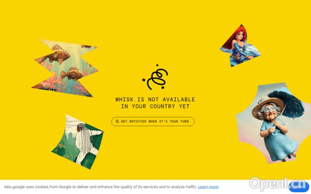Open the red-haired woman illustration
Image resolution: width=311 pixels, height=194 pixels.
pos(240,46)
